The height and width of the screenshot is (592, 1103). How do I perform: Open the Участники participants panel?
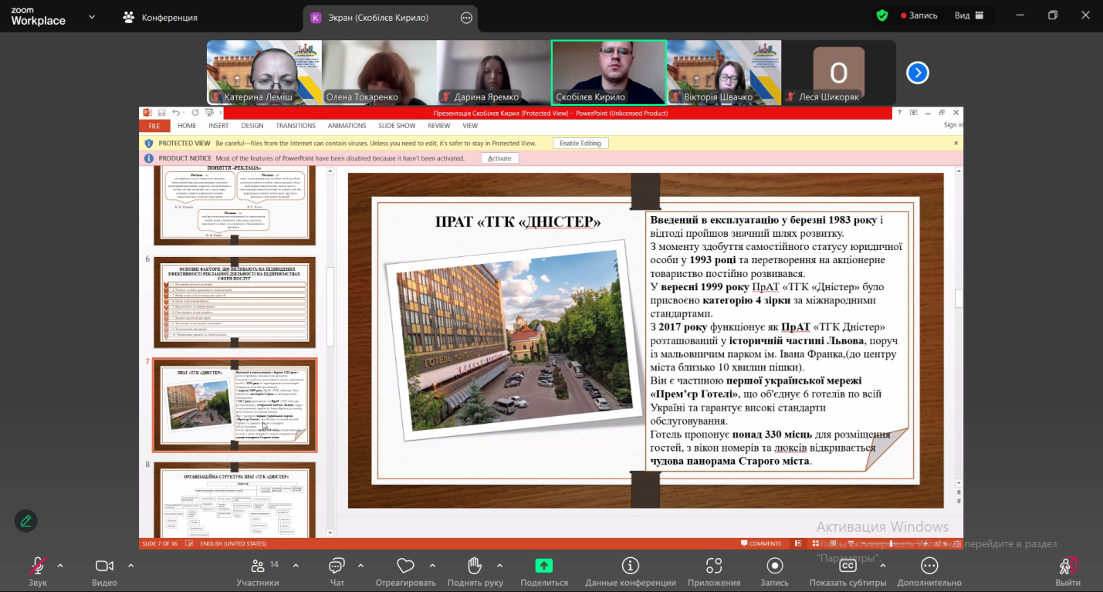pos(258,571)
